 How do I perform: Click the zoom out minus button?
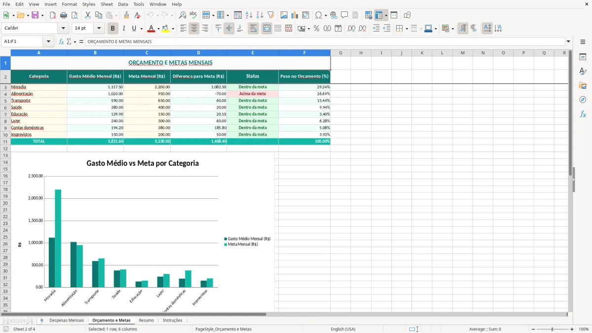(x=533, y=329)
